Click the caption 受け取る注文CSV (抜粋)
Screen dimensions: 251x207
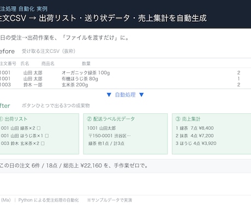click(49, 51)
